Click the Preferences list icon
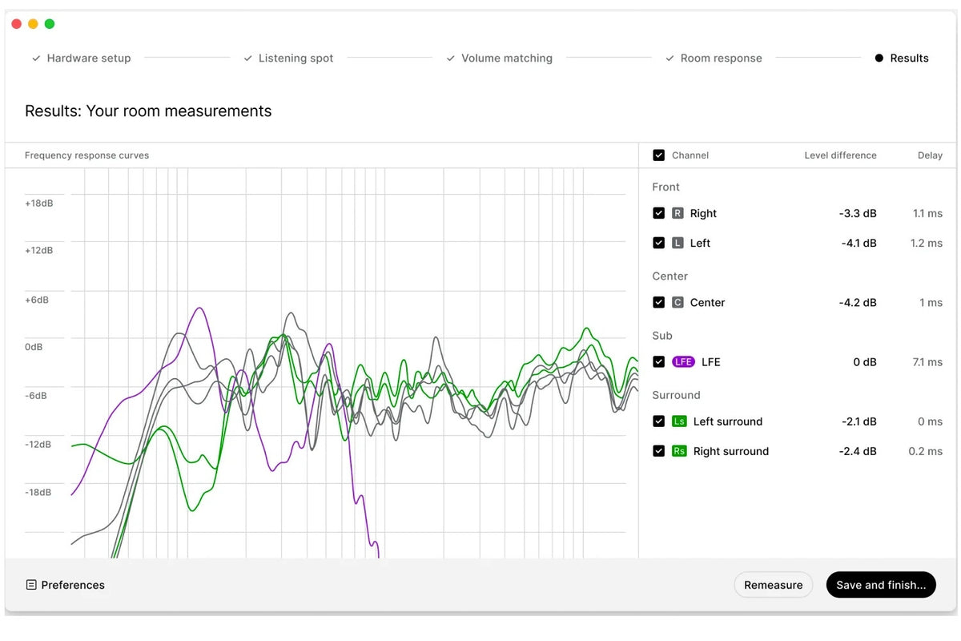Viewport: 961px width, 641px height. 31,585
